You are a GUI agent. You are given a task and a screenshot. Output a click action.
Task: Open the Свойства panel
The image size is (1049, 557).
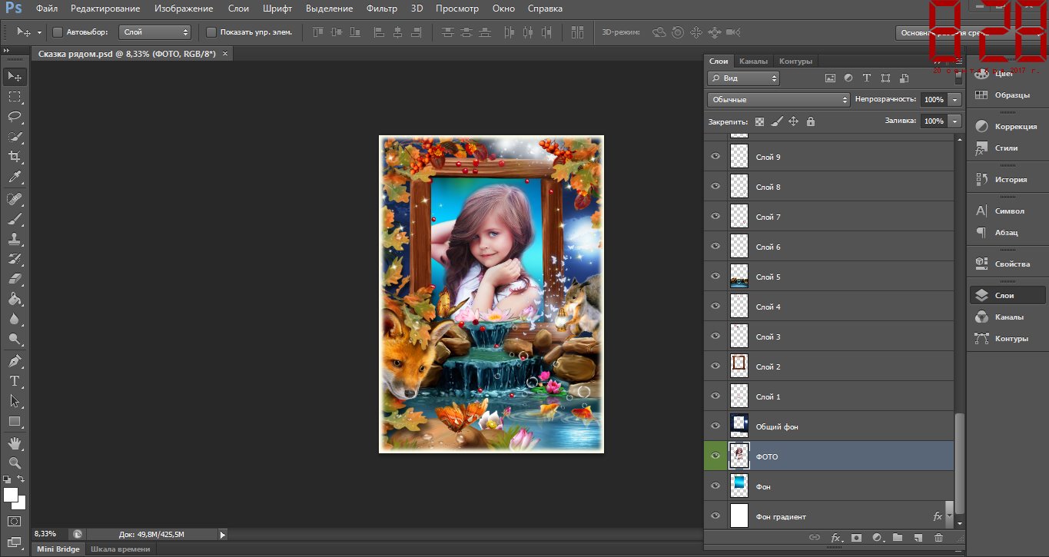(x=1007, y=264)
